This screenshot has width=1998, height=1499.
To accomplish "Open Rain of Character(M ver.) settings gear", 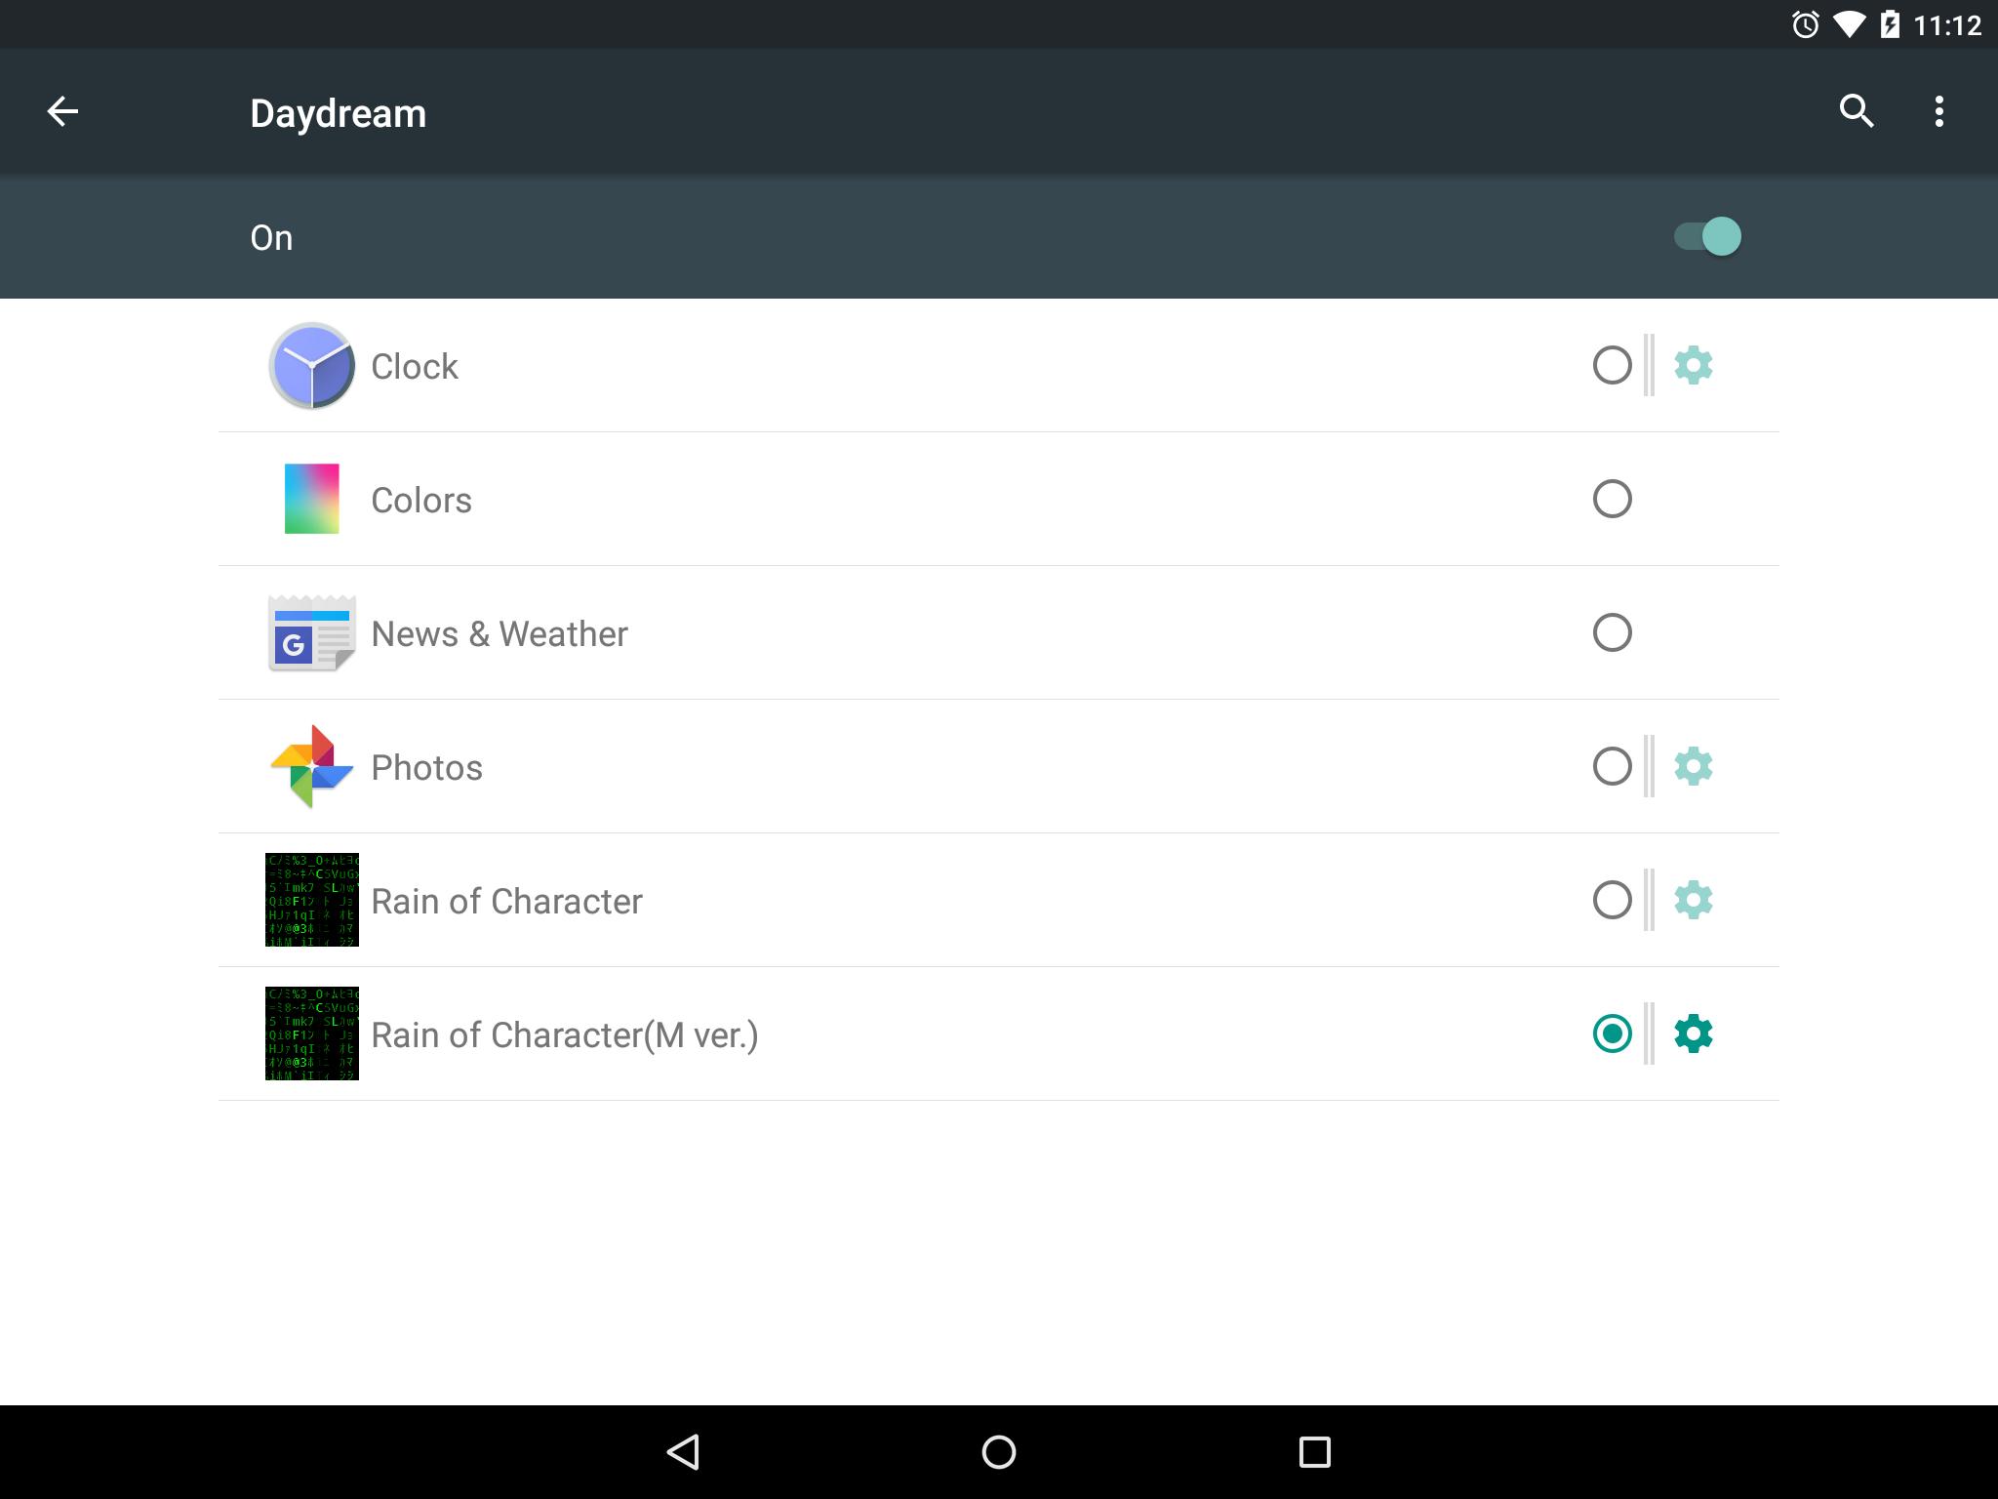I will click(x=1693, y=1033).
